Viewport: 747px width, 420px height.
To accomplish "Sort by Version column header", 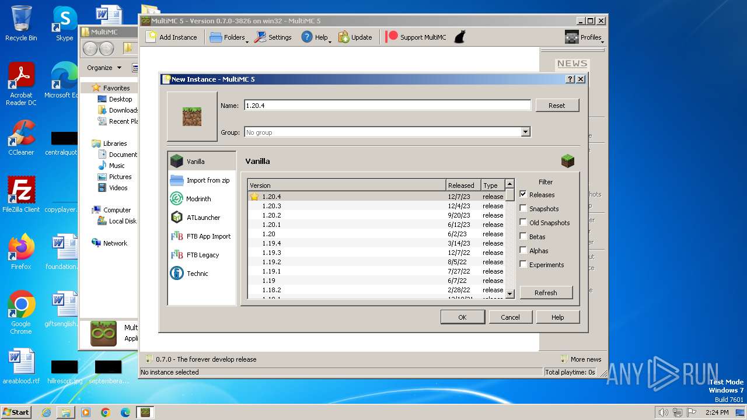I will pos(347,185).
